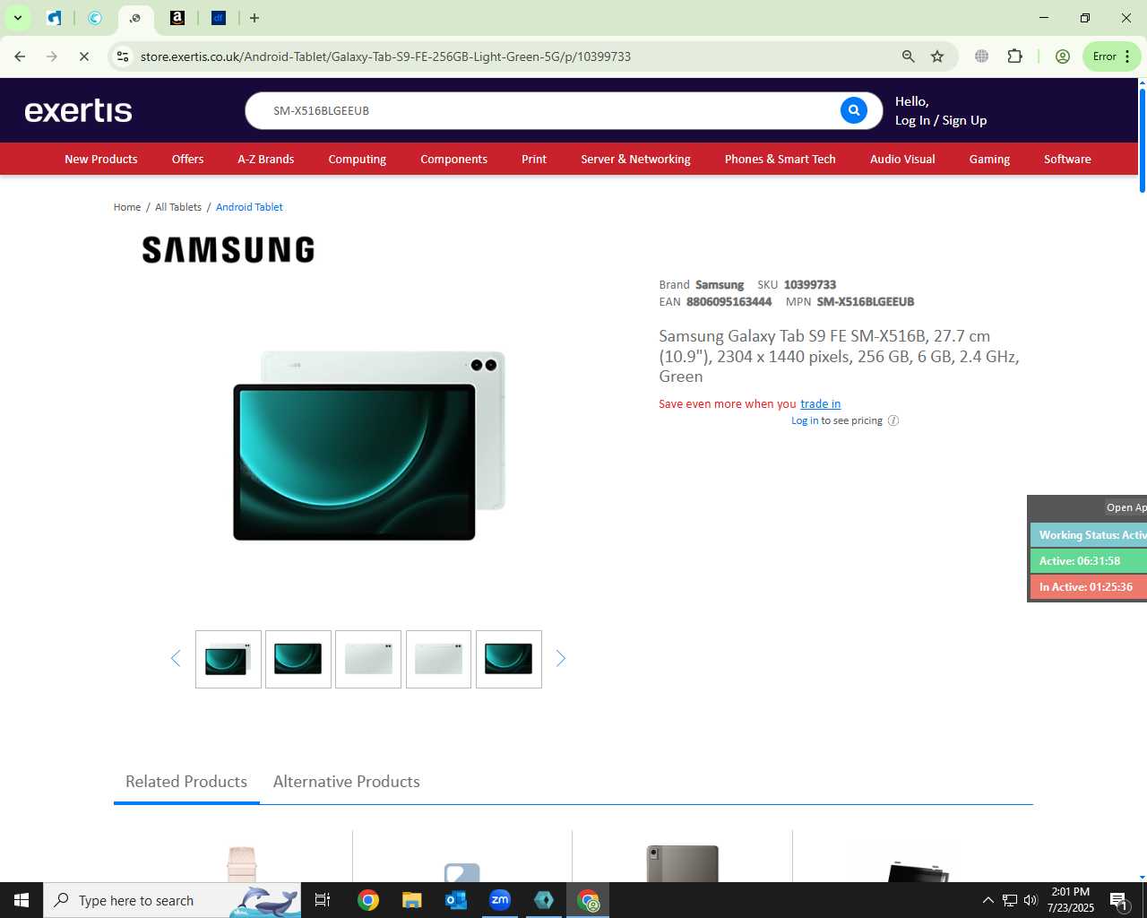Click the SKU 10399733 value
Screen dimensions: 1147x918
point(810,285)
